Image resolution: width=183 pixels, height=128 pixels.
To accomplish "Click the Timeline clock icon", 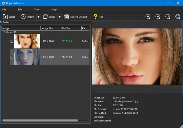I will point(23,17).
